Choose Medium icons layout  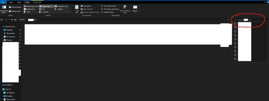point(61,6)
